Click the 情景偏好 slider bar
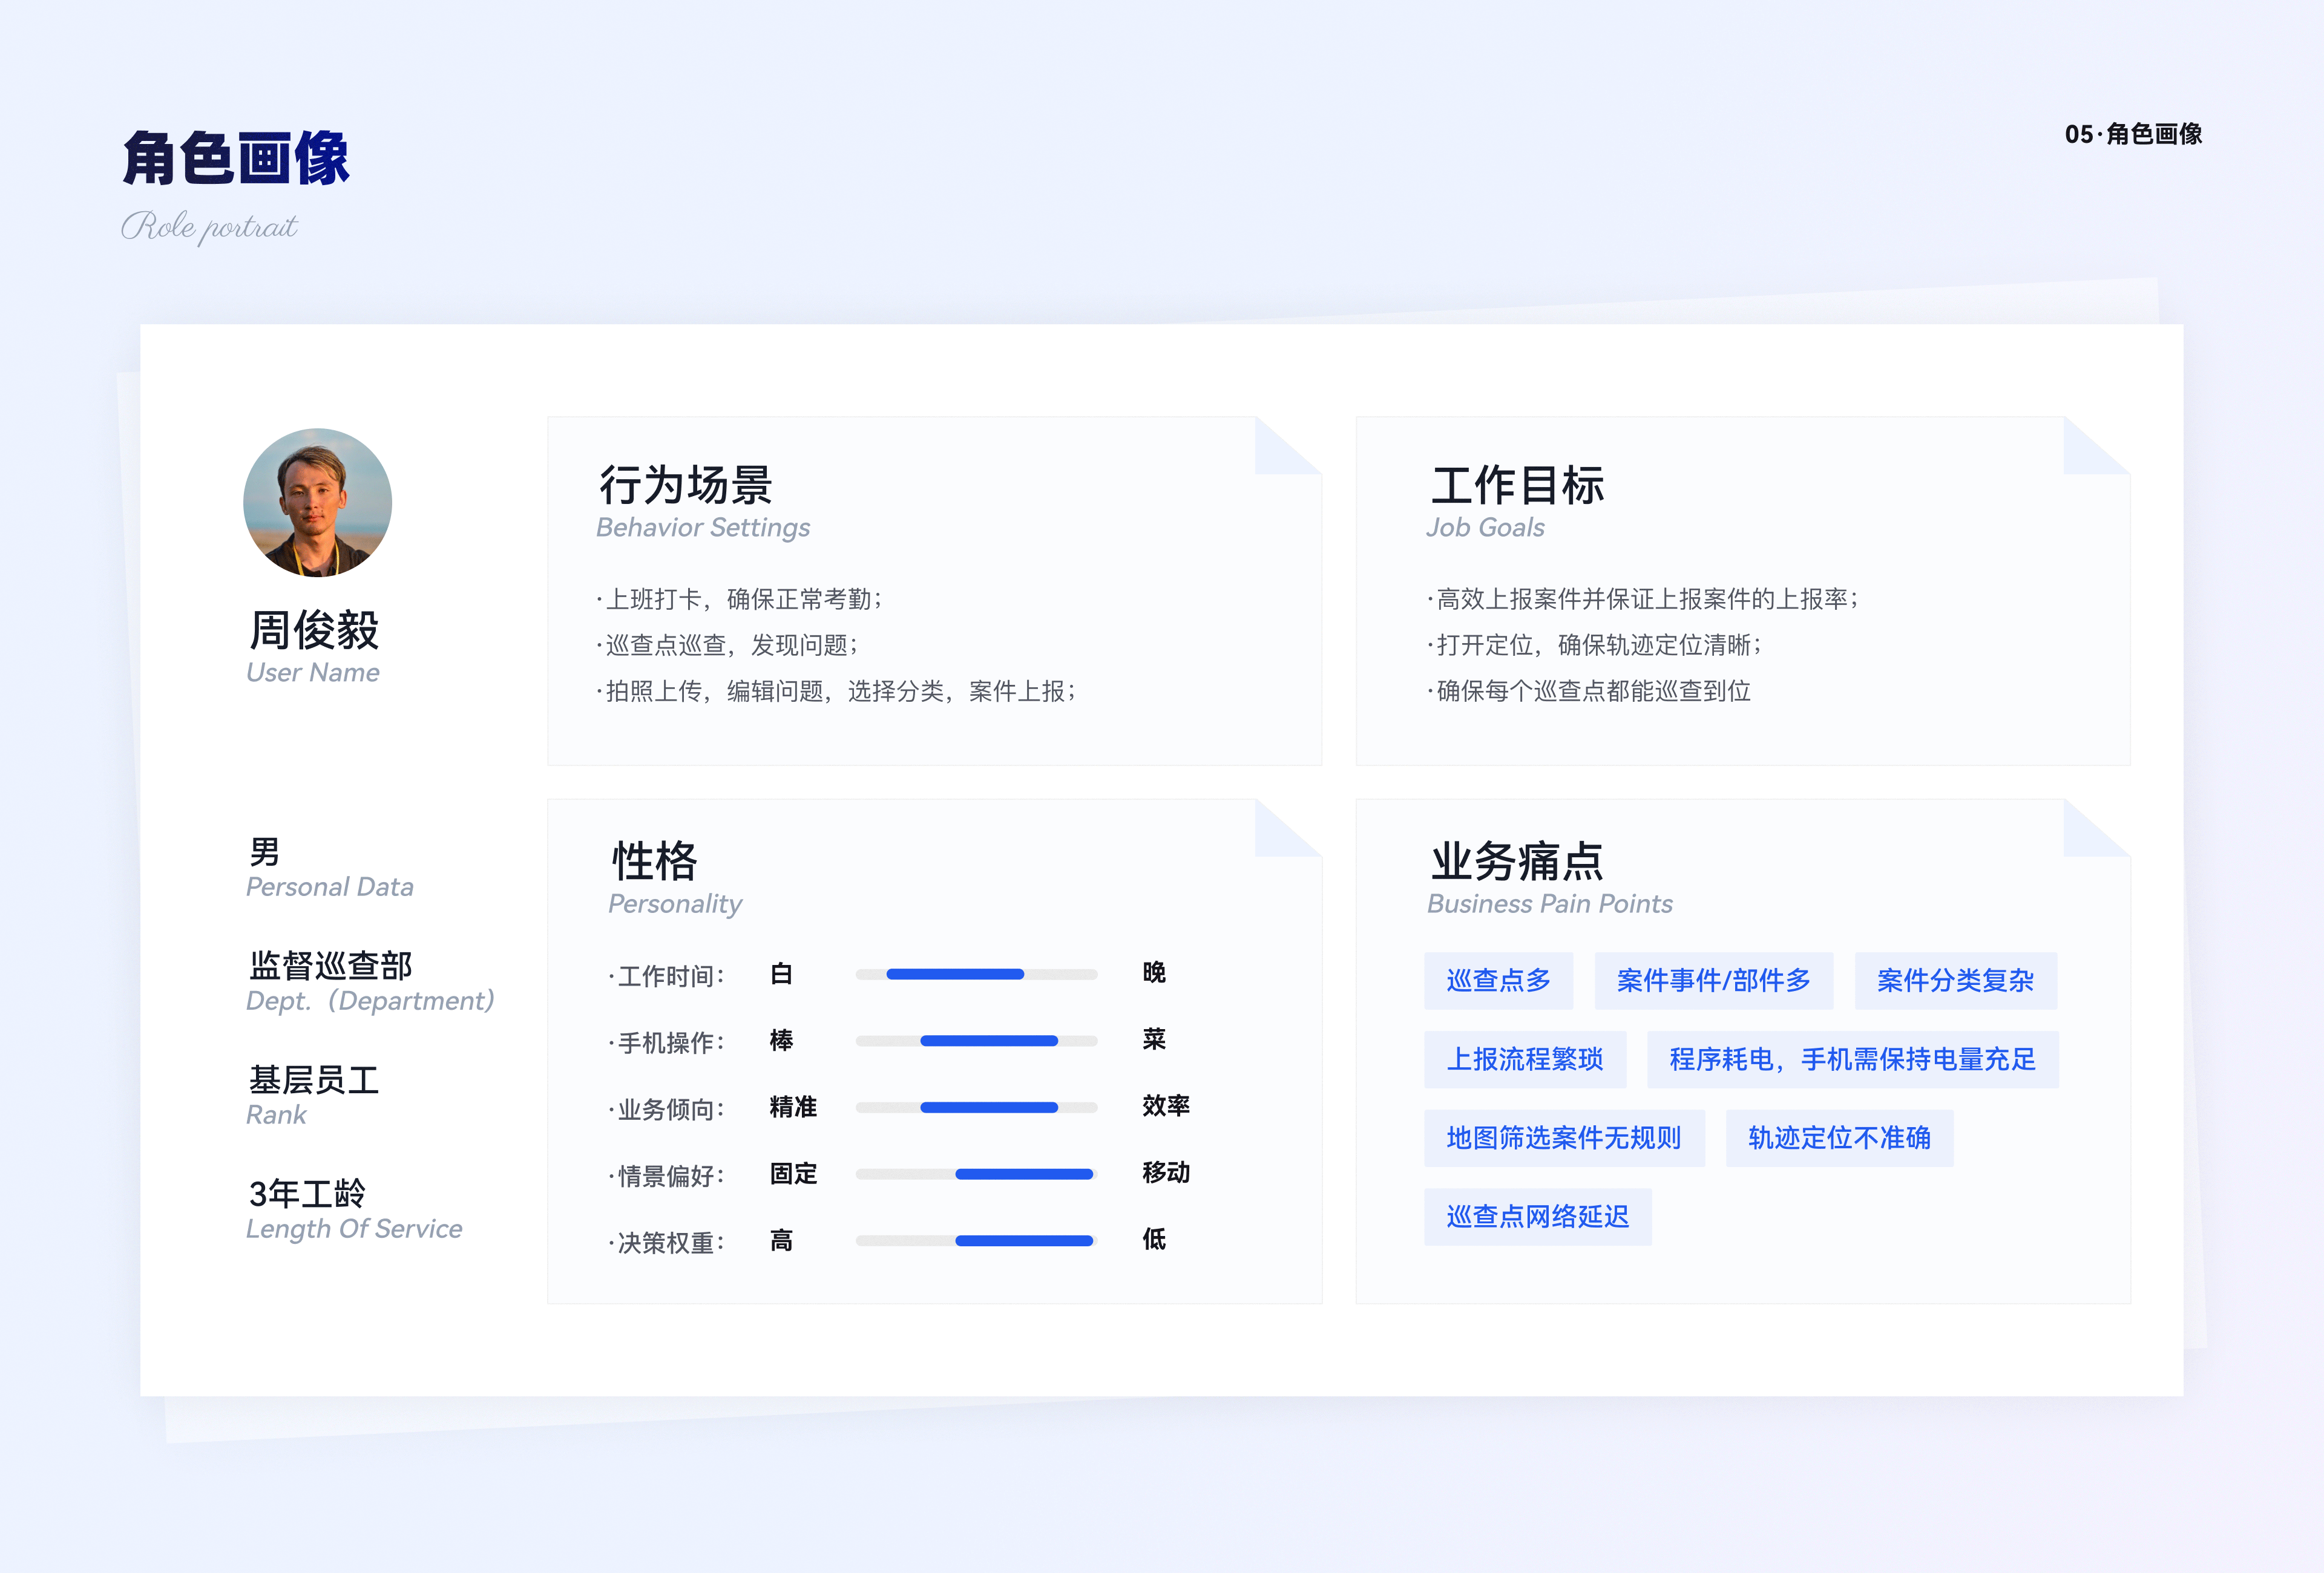The width and height of the screenshot is (2324, 1573). pyautogui.click(x=976, y=1174)
